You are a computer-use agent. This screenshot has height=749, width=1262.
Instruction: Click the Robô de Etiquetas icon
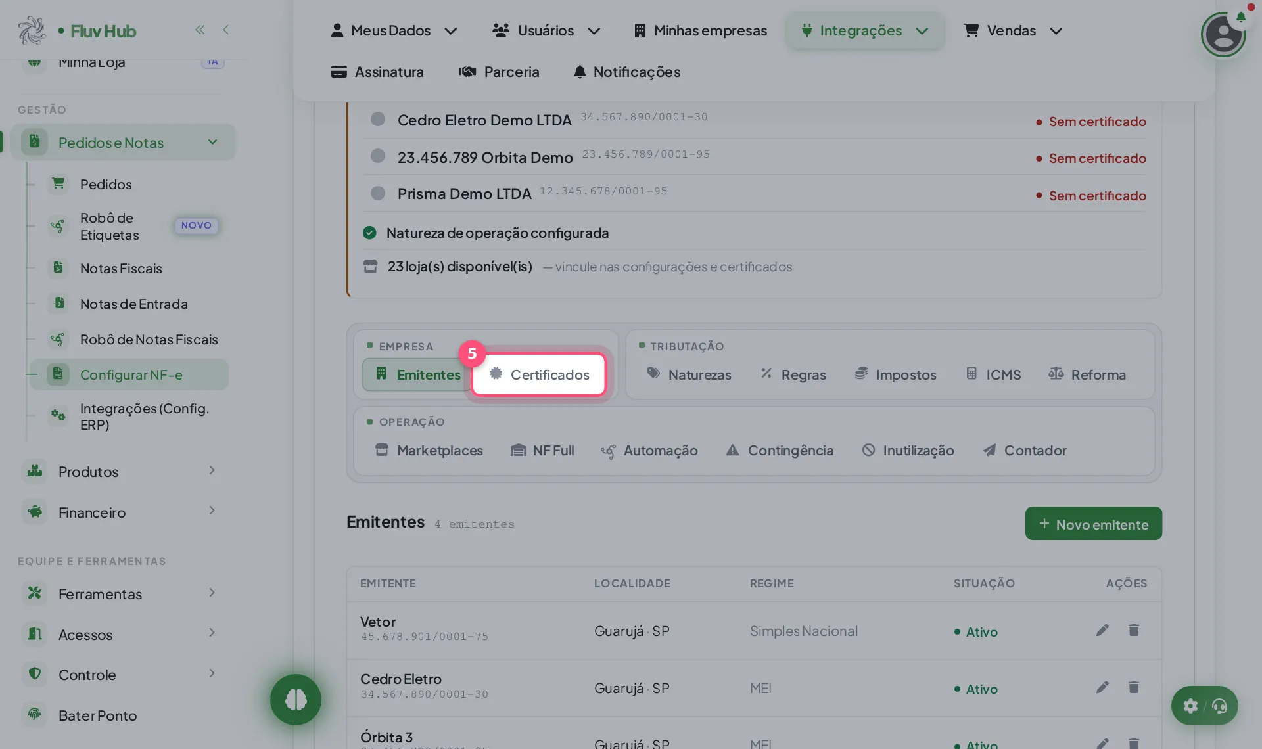[58, 226]
